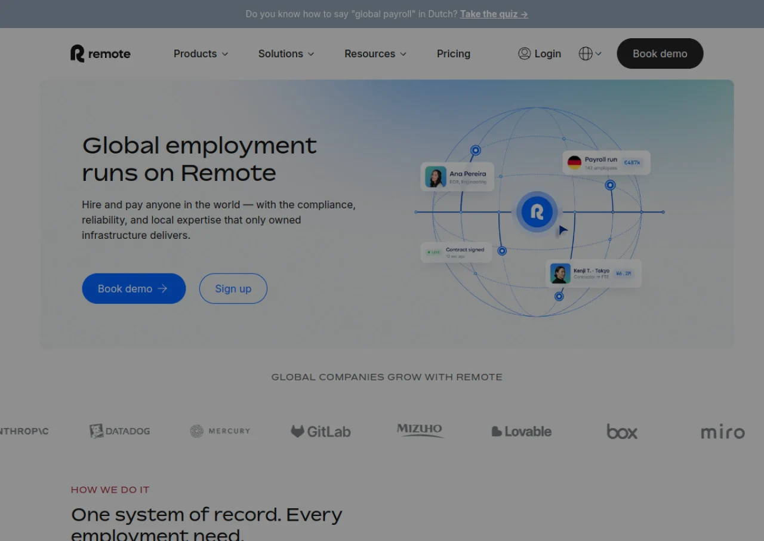Click the Mizuho logo

coord(421,431)
